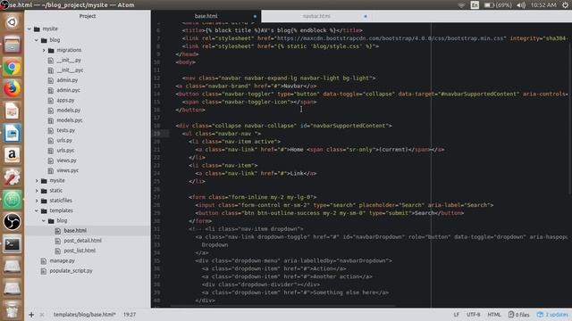The width and height of the screenshot is (572, 321).
Task: Select the base.html editor tab
Action: pyautogui.click(x=206, y=16)
